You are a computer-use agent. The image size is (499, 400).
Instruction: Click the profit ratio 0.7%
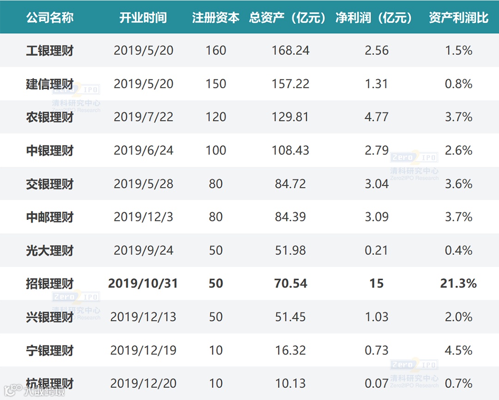pos(459,383)
